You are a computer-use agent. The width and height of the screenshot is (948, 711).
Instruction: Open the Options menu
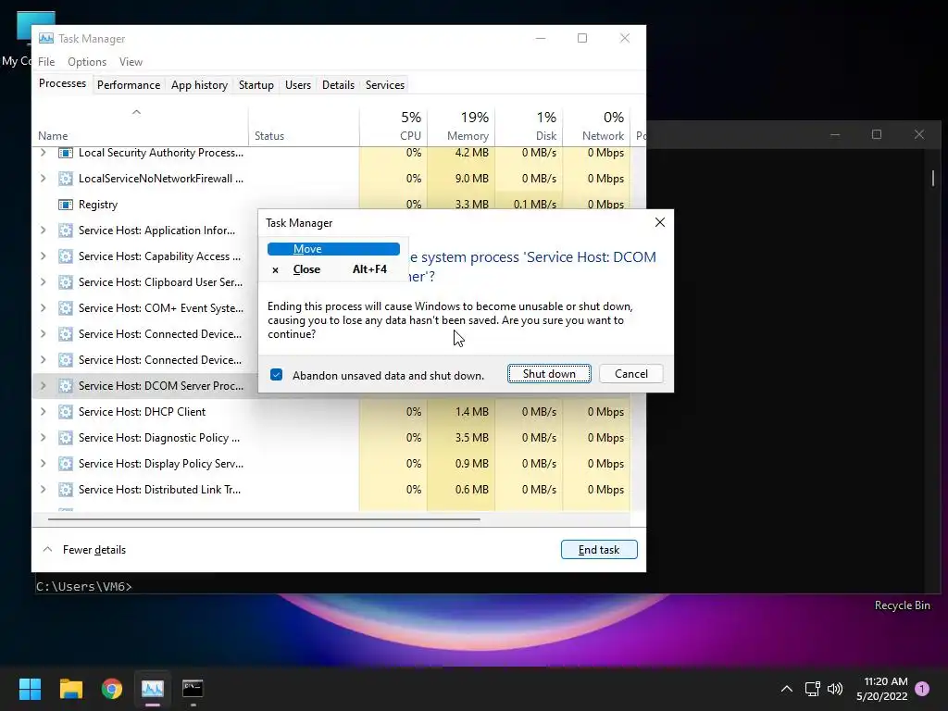click(x=87, y=62)
